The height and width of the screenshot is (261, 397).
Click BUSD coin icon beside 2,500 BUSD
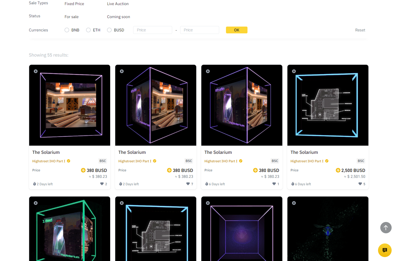click(x=338, y=170)
